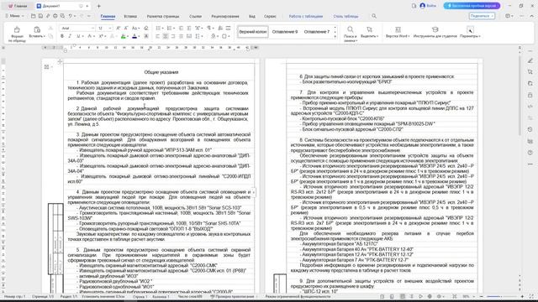Click the dark blue font color swatch

click(134, 36)
